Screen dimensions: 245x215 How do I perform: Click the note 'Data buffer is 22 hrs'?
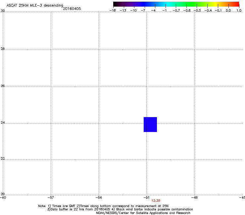click(x=66, y=209)
